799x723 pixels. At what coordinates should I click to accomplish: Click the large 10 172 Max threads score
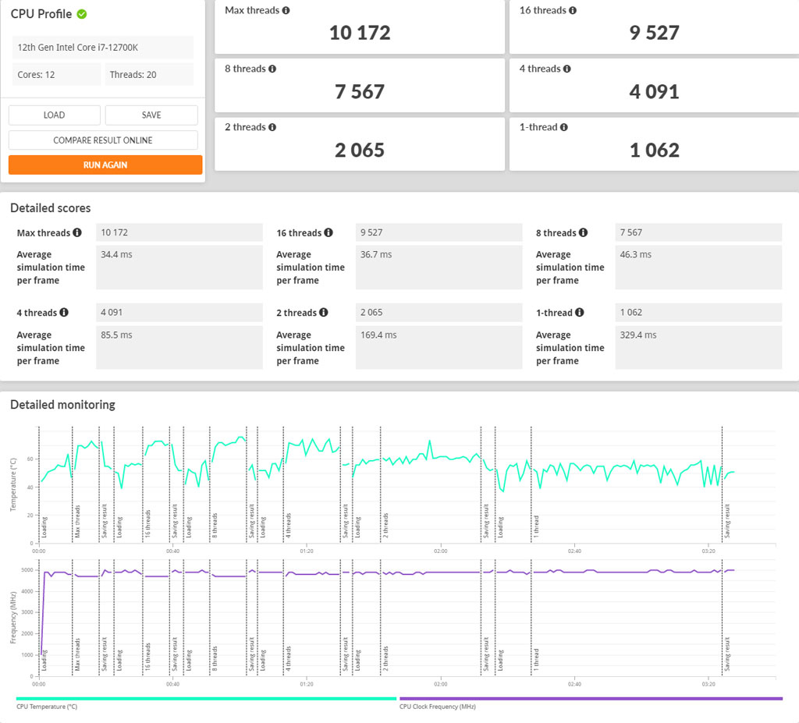tap(360, 33)
